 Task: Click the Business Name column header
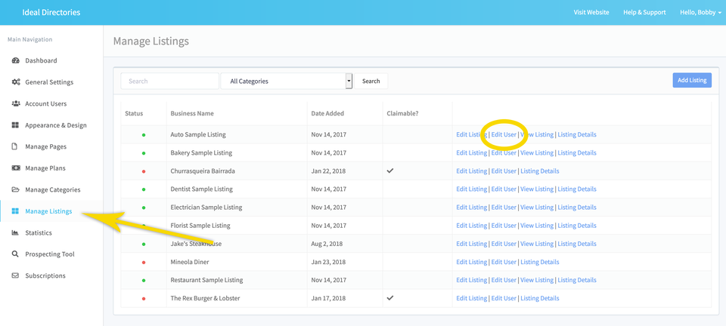tap(191, 114)
